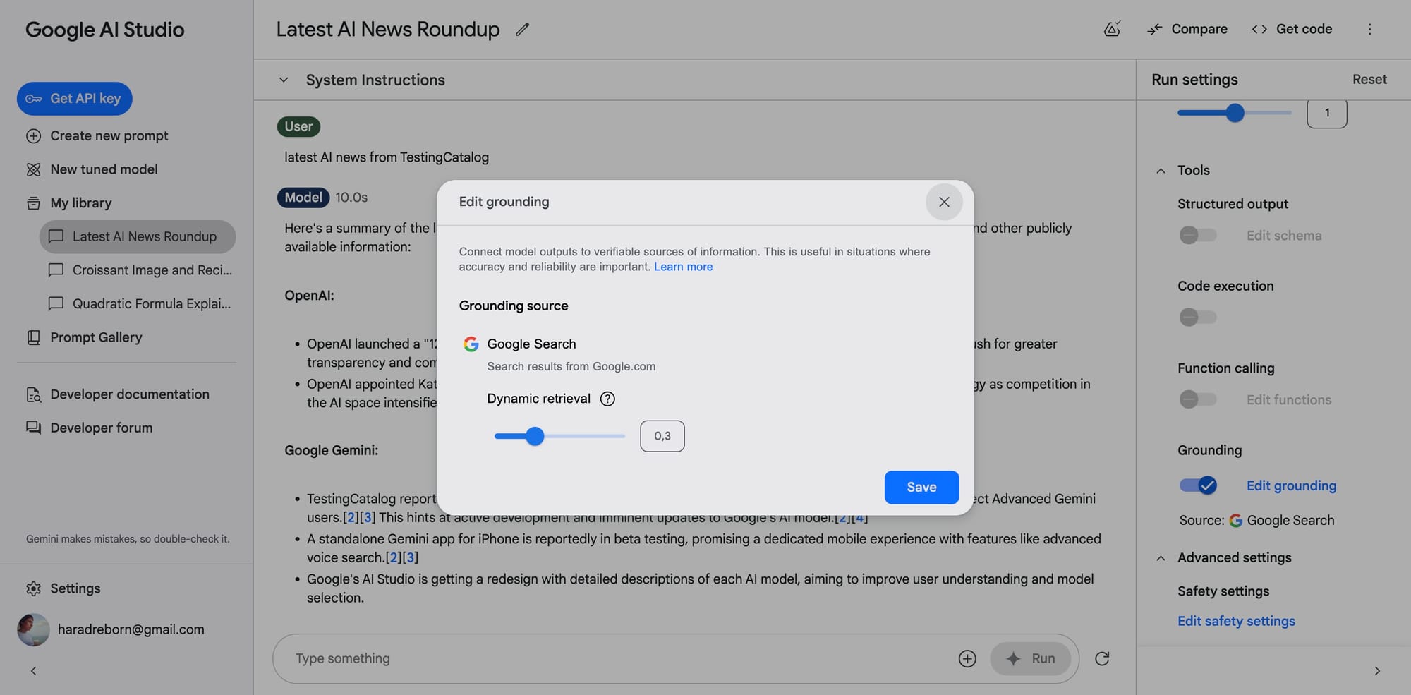Click the Get code button
Screen dimensions: 1411x695
point(1292,29)
